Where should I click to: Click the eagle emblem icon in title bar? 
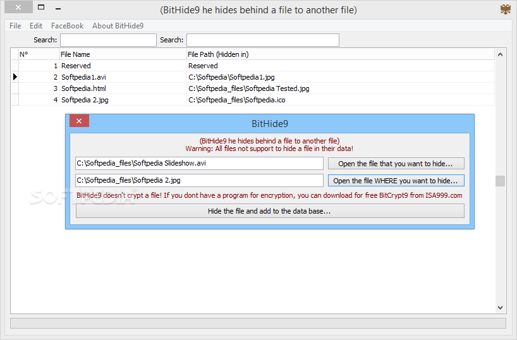coord(505,9)
